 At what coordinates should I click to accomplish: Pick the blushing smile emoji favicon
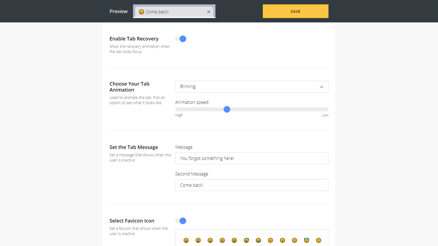point(295,240)
